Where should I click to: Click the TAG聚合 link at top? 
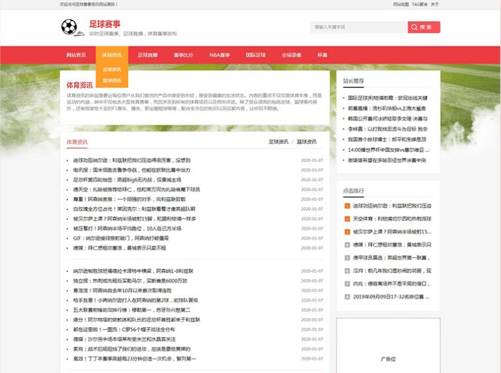click(x=419, y=4)
